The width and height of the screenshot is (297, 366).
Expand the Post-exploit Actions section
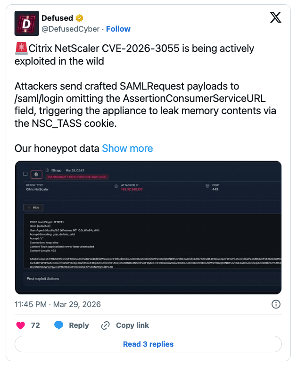tap(42, 279)
